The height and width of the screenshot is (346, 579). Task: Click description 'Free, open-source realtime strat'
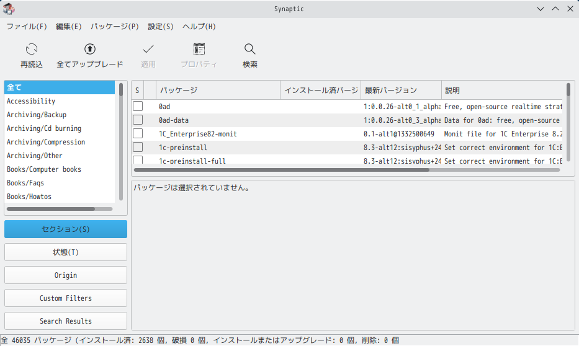tap(503, 107)
